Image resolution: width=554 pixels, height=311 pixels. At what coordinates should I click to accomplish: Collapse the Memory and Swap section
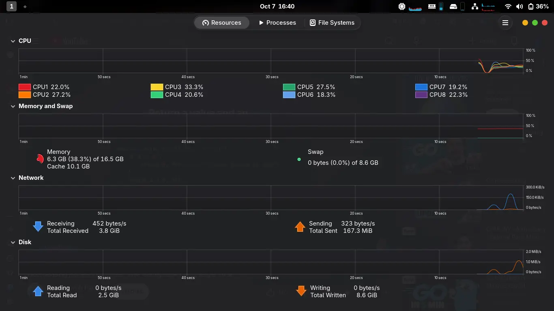(x=13, y=106)
